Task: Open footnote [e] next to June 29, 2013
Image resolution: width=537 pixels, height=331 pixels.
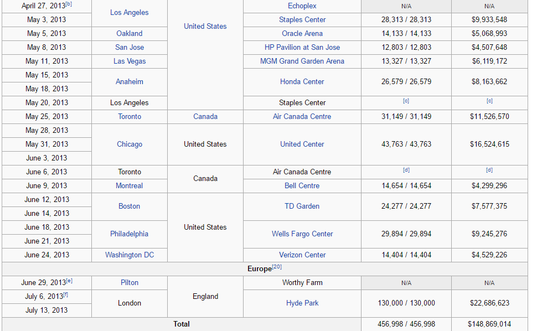Action: [x=69, y=281]
